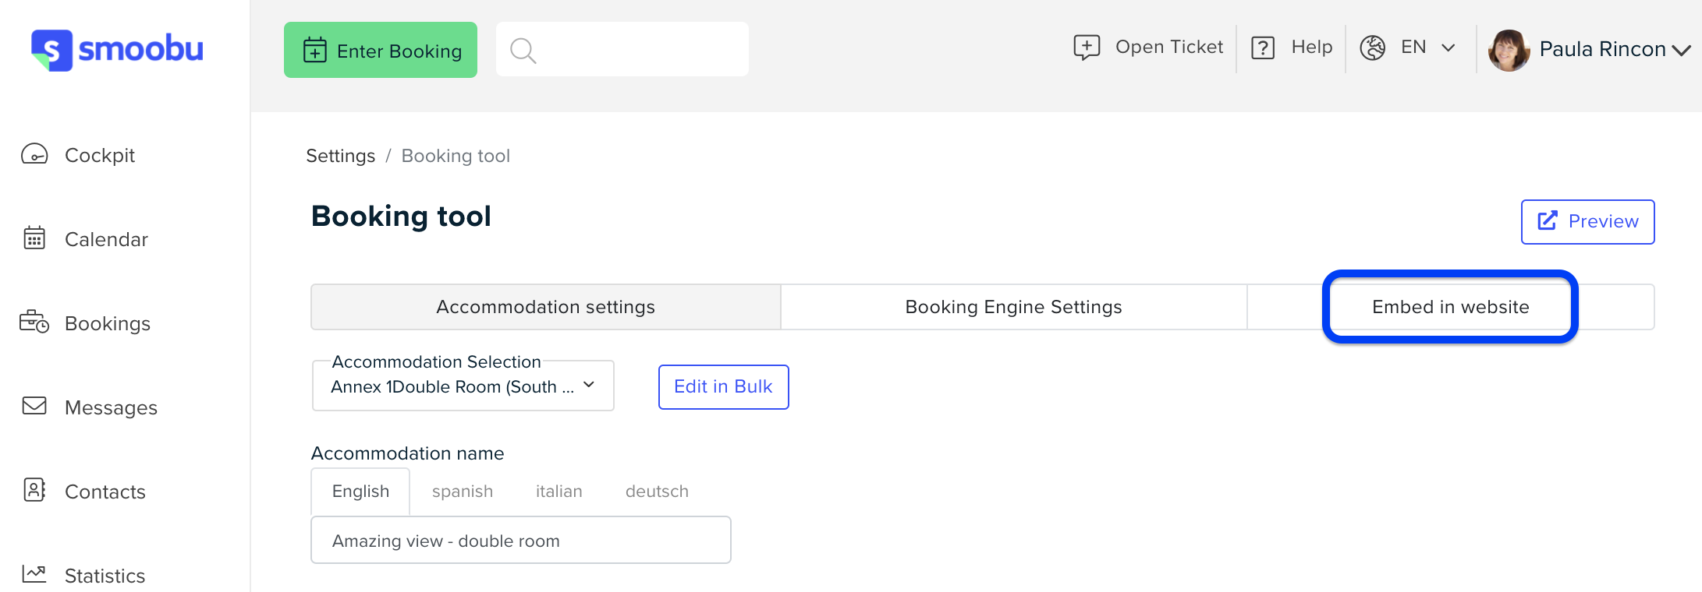This screenshot has height=592, width=1702.
Task: Click Paula Rincon's profile avatar
Action: 1509,50
